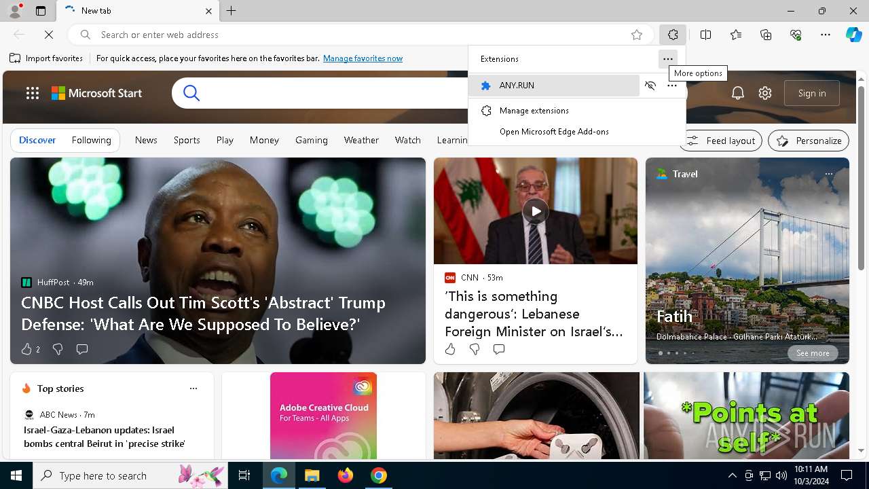Dislike the CNN Lebanese minister story
Image resolution: width=869 pixels, height=489 pixels.
coord(475,349)
